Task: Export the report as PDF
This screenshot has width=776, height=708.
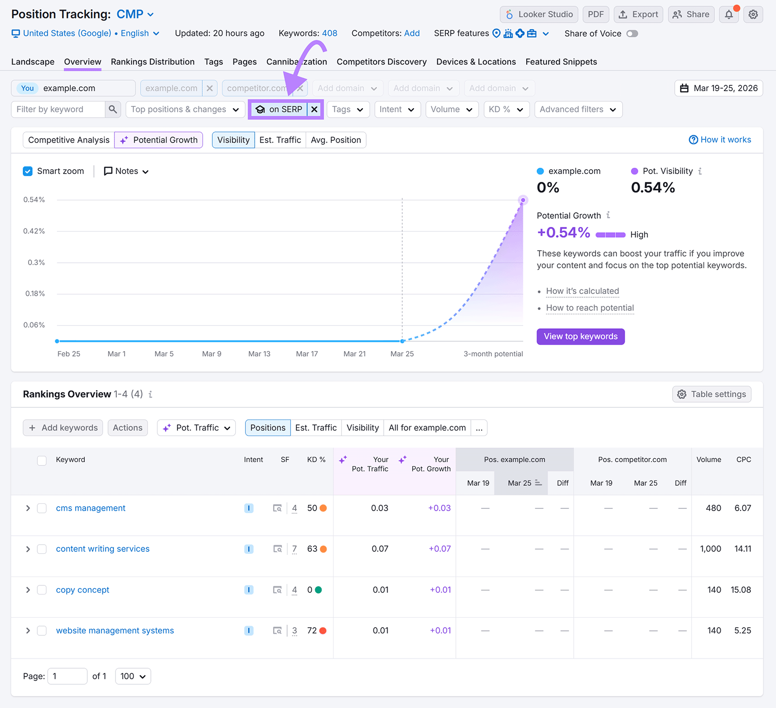Action: 596,14
